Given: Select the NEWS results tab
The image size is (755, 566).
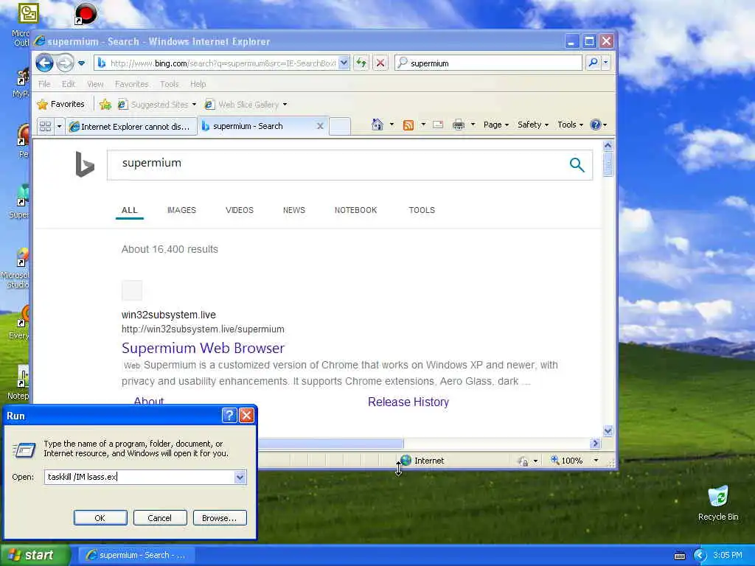Looking at the screenshot, I should tap(293, 210).
